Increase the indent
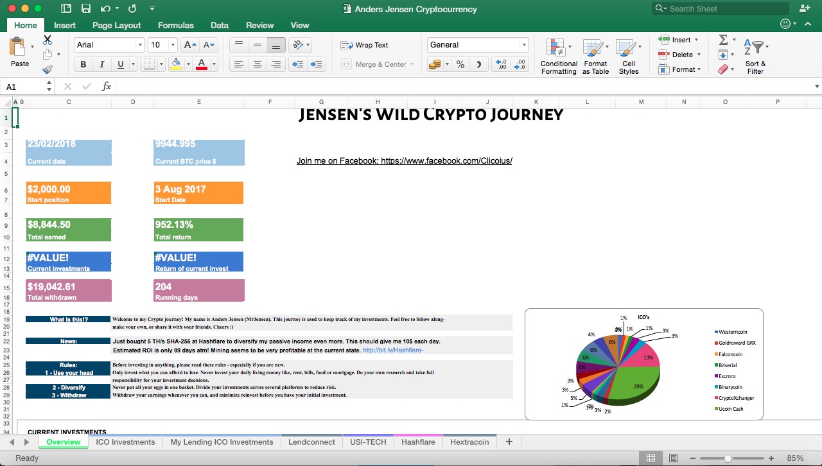Viewport: 822px width, 466px height. pyautogui.click(x=317, y=64)
